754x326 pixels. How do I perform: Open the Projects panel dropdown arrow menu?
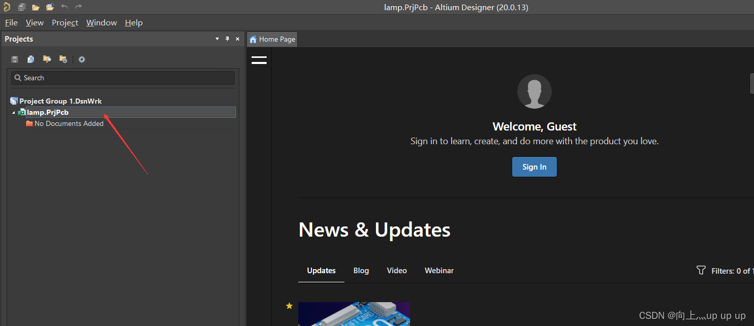tap(217, 39)
